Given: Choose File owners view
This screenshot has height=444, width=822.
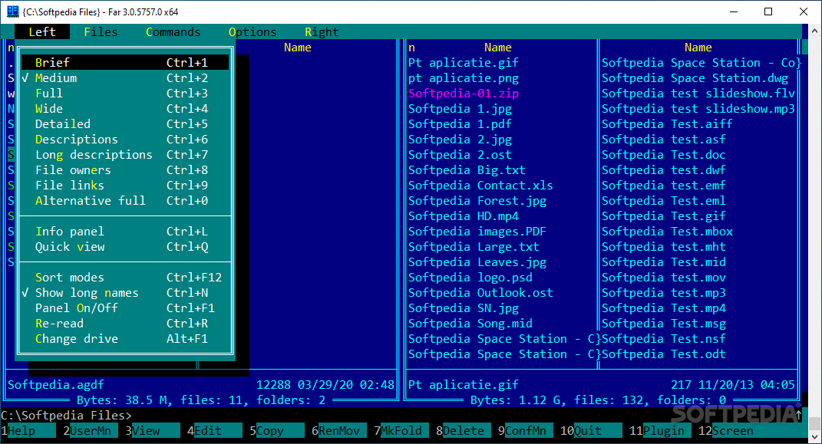Looking at the screenshot, I should pos(125,170).
